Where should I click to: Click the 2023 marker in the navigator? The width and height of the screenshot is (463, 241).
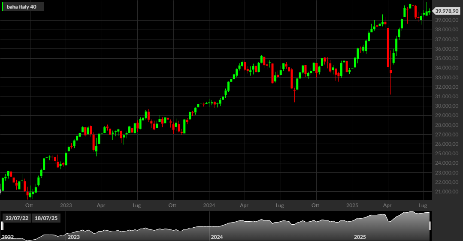coord(74,237)
